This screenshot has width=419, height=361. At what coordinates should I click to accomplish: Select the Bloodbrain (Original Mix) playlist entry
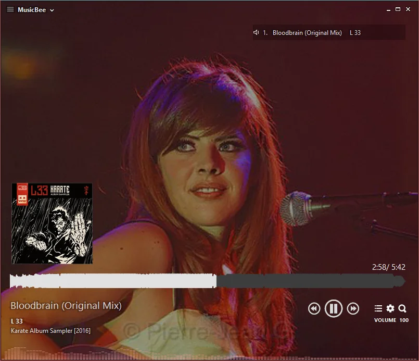[329, 33]
